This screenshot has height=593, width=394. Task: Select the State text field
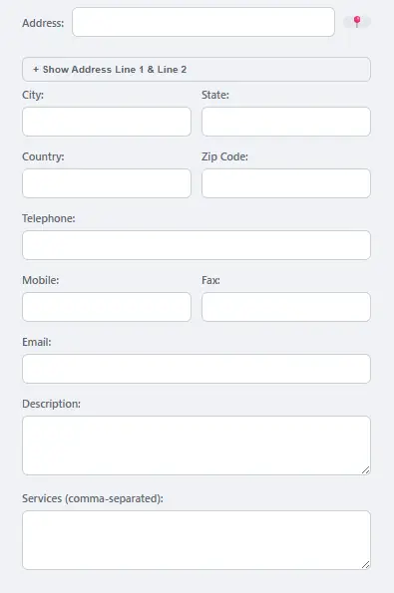coord(286,122)
